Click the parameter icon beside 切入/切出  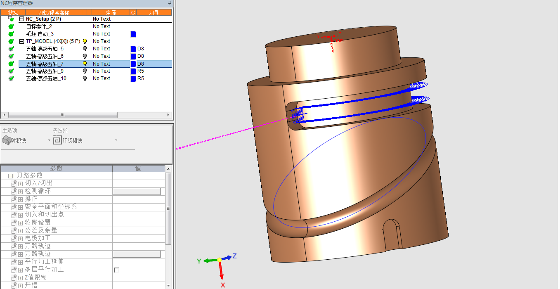click(x=14, y=183)
